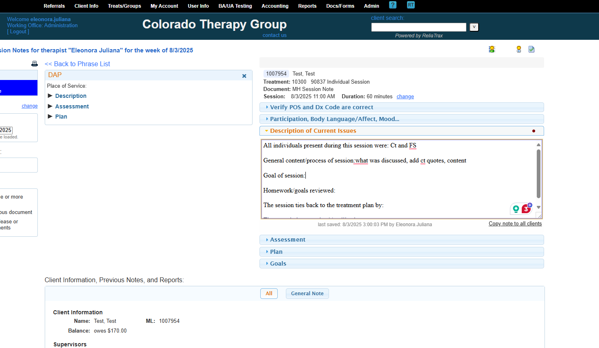Screen dimensions: 599x348
Task: Switch to the General Note tab
Action: click(307, 294)
